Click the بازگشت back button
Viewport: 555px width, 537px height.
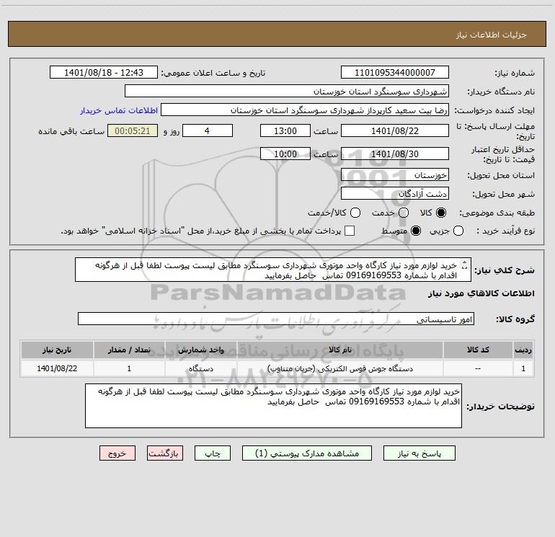(165, 453)
